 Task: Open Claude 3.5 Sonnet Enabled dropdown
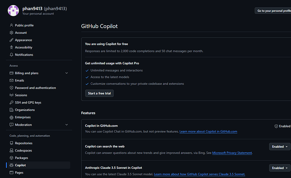tap(280, 168)
